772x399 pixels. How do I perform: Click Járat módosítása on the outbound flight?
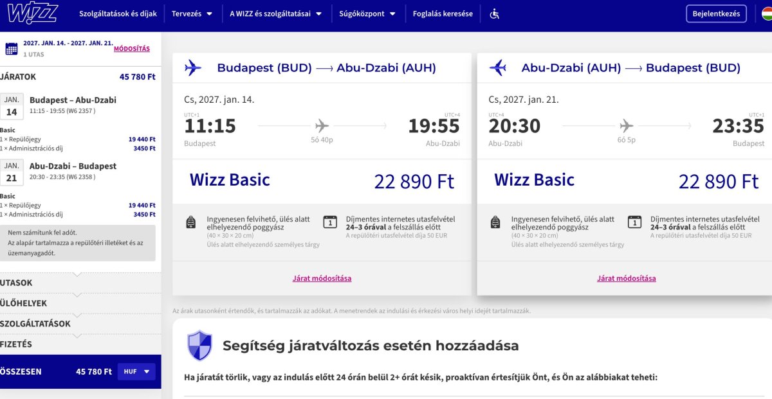(322, 278)
